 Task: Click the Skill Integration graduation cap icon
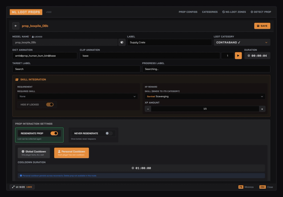[17, 79]
